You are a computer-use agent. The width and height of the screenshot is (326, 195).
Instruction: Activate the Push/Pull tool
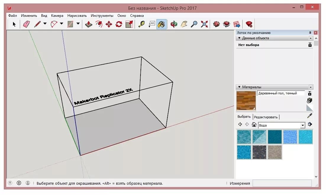click(88, 24)
